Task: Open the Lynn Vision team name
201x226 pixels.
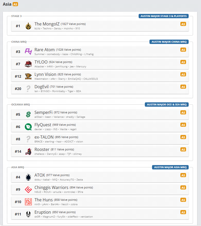Action: 45,74
